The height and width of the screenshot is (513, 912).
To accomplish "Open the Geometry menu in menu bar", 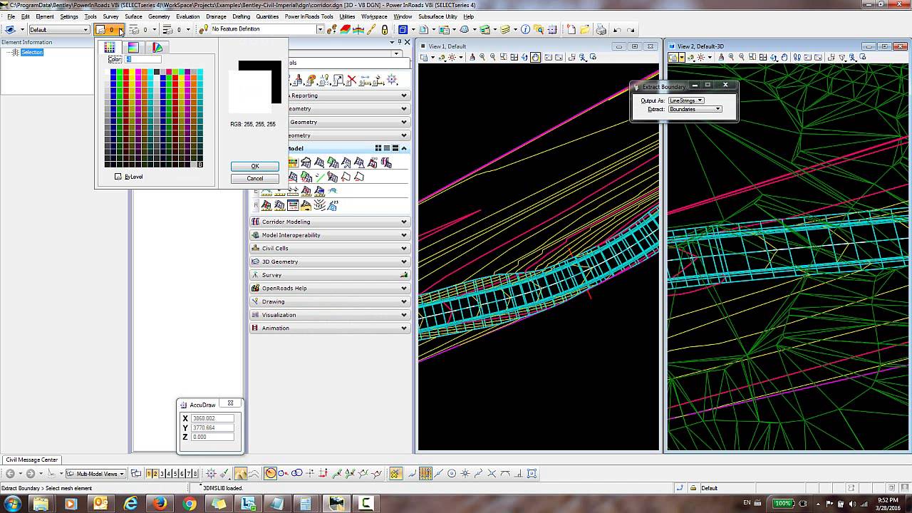I will point(159,16).
